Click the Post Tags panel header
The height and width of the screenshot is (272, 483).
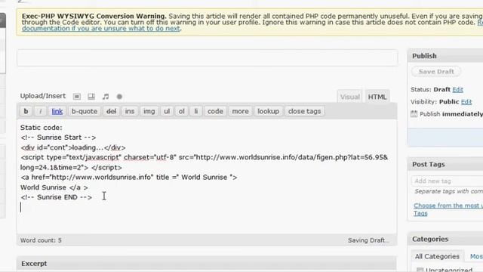445,165
